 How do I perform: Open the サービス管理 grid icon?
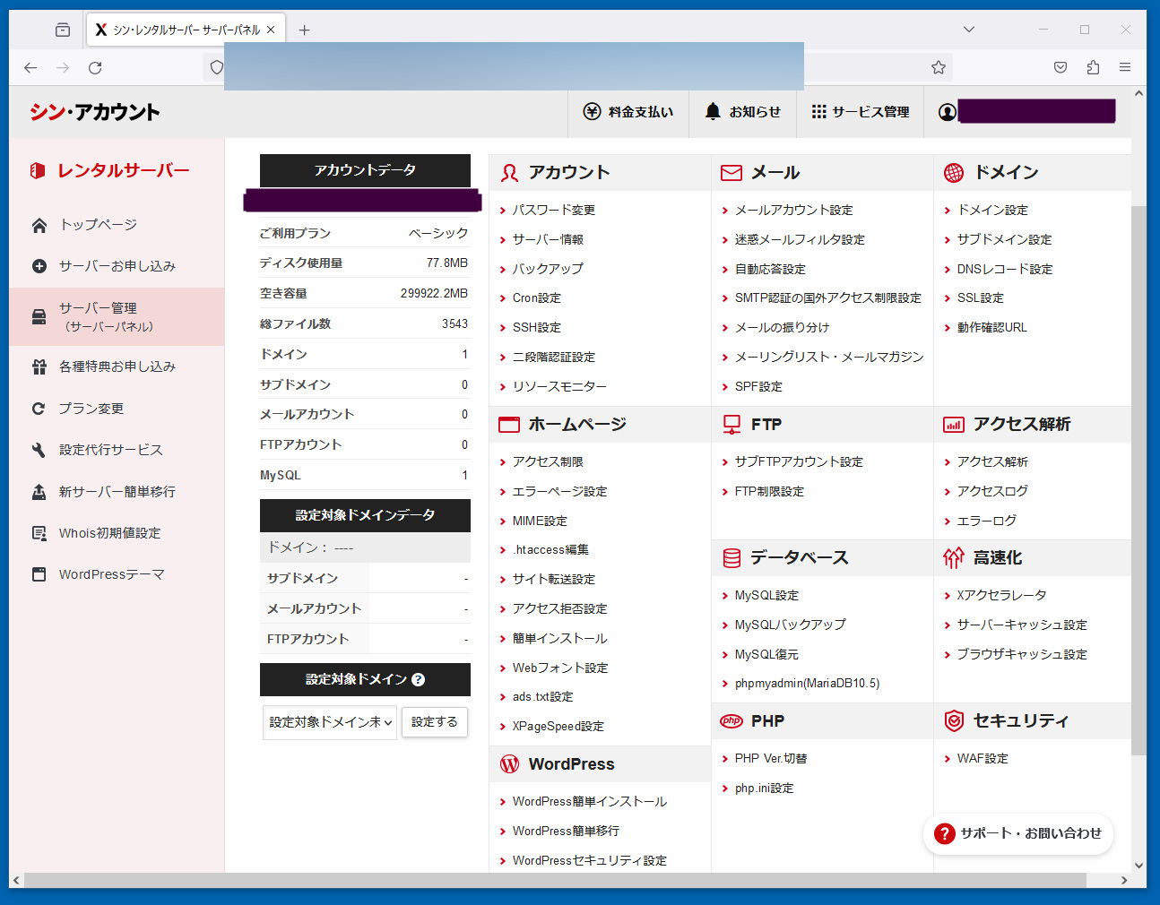point(818,111)
